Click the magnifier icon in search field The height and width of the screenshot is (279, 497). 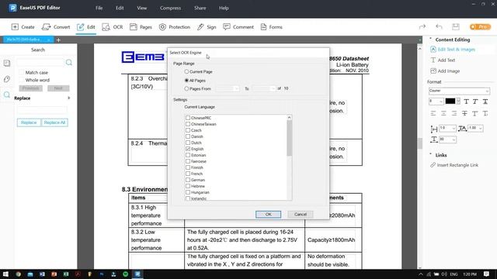point(69,62)
